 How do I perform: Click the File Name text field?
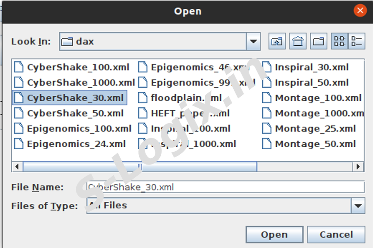point(226,187)
